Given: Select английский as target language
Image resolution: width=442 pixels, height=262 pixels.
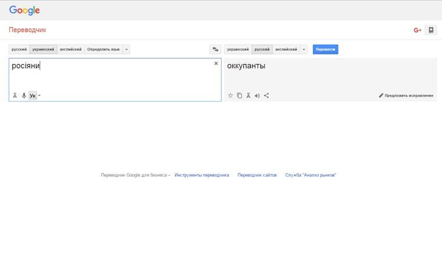Looking at the screenshot, I should pyautogui.click(x=286, y=49).
